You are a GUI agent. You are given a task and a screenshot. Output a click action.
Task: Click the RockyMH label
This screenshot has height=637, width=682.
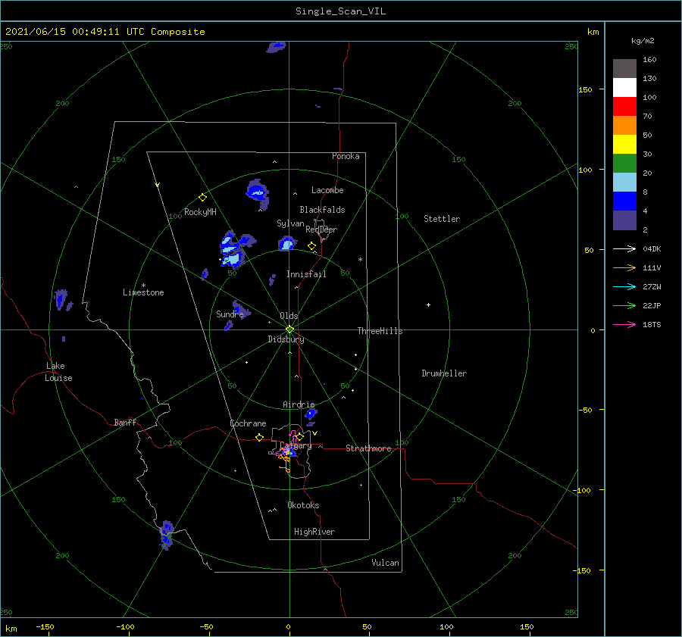[200, 212]
